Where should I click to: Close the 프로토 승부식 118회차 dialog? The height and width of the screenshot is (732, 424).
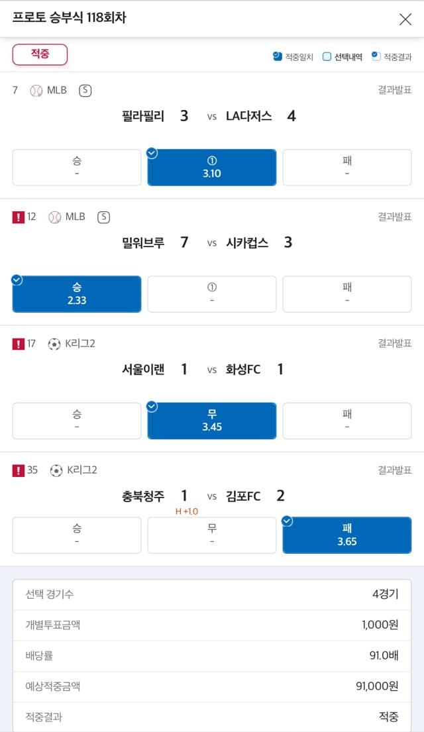point(405,19)
